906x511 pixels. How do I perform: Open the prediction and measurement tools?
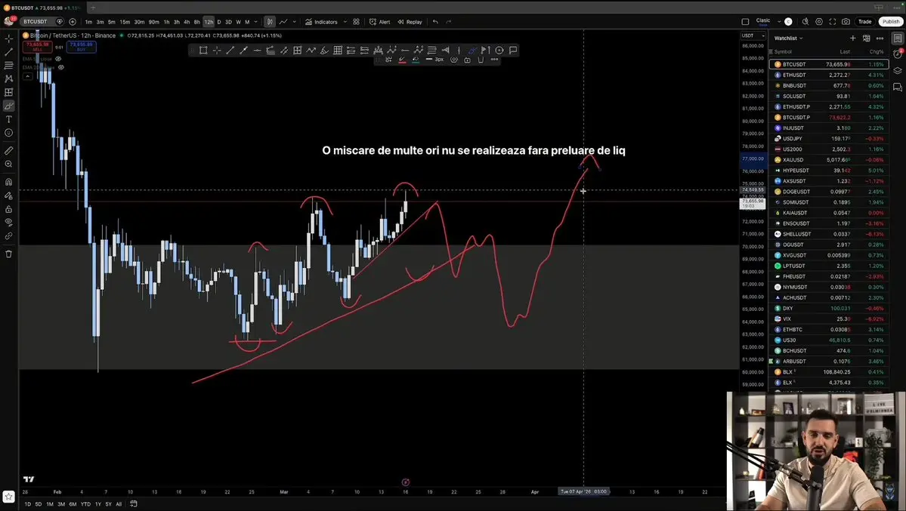(8, 92)
